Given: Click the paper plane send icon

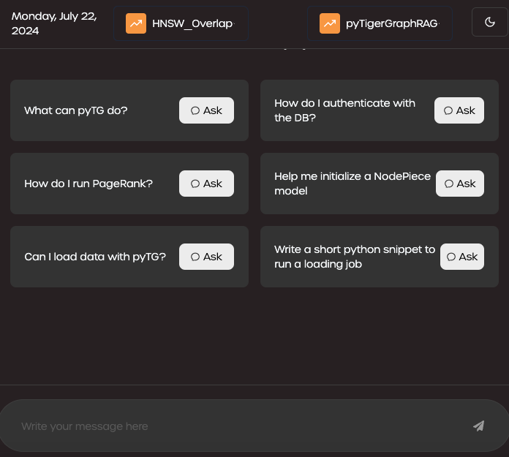Looking at the screenshot, I should 478,426.
